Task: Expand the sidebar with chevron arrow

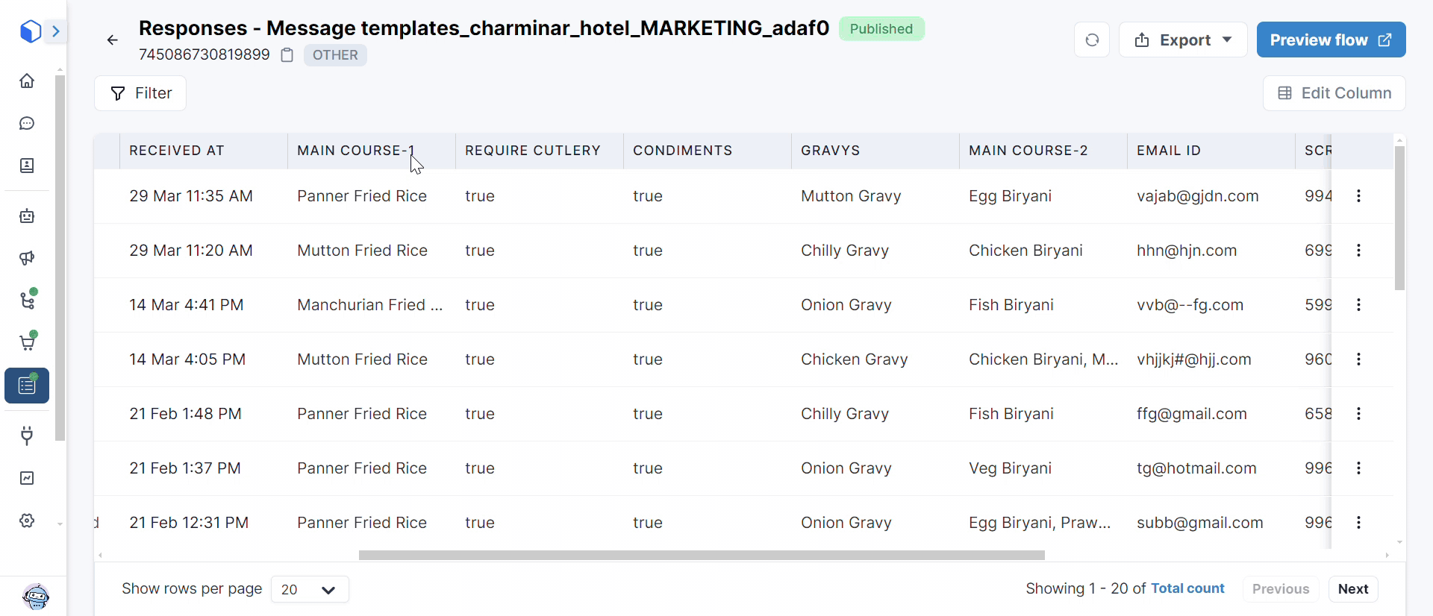Action: tap(55, 31)
